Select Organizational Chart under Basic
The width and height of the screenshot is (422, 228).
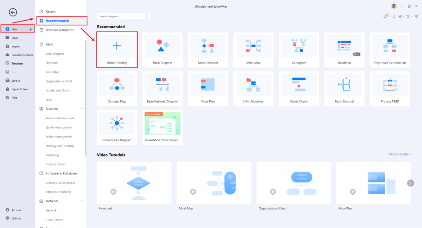[59, 81]
